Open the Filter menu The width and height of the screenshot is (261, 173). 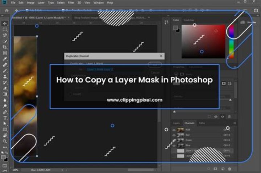[71, 3]
